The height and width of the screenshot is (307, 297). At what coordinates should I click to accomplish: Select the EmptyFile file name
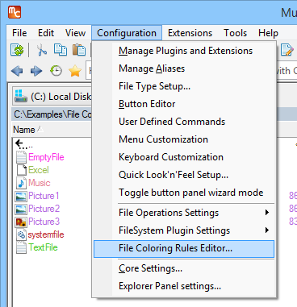pos(46,157)
